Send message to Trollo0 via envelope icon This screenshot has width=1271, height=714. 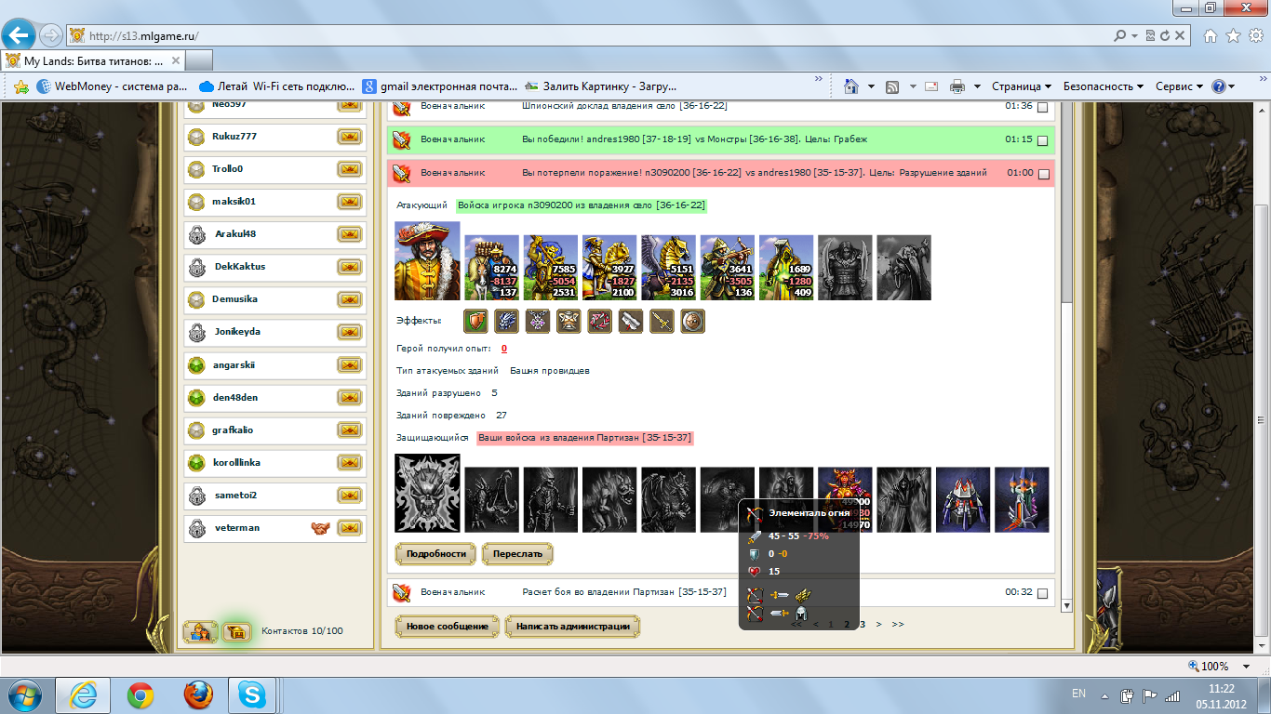coord(349,169)
